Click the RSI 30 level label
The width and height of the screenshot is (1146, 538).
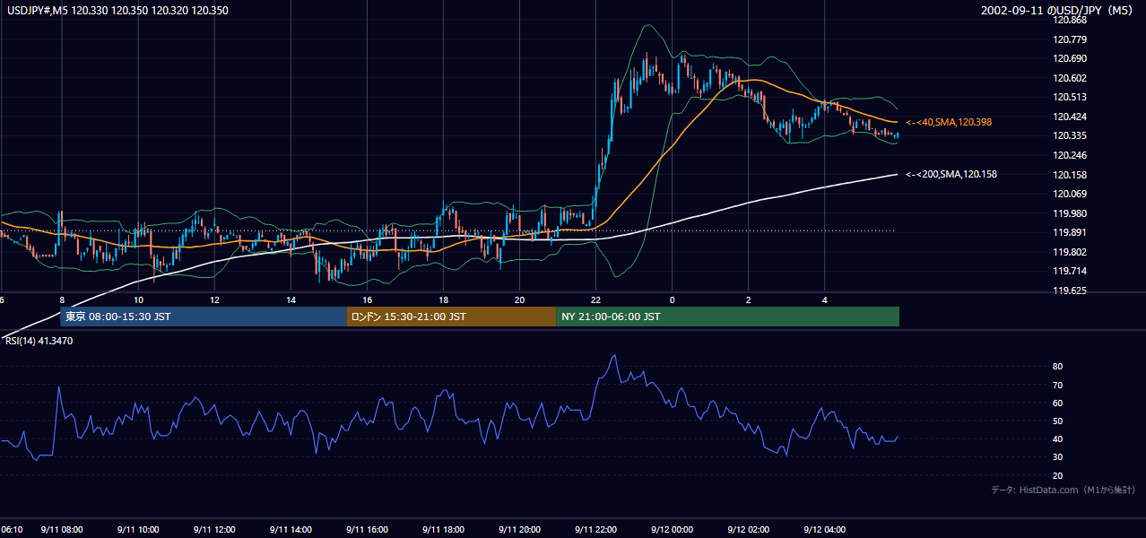[1057, 457]
